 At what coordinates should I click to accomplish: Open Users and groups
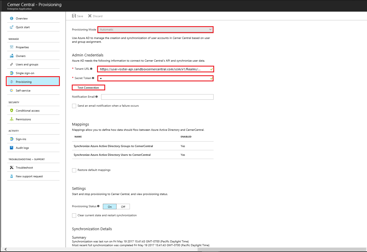(33, 64)
